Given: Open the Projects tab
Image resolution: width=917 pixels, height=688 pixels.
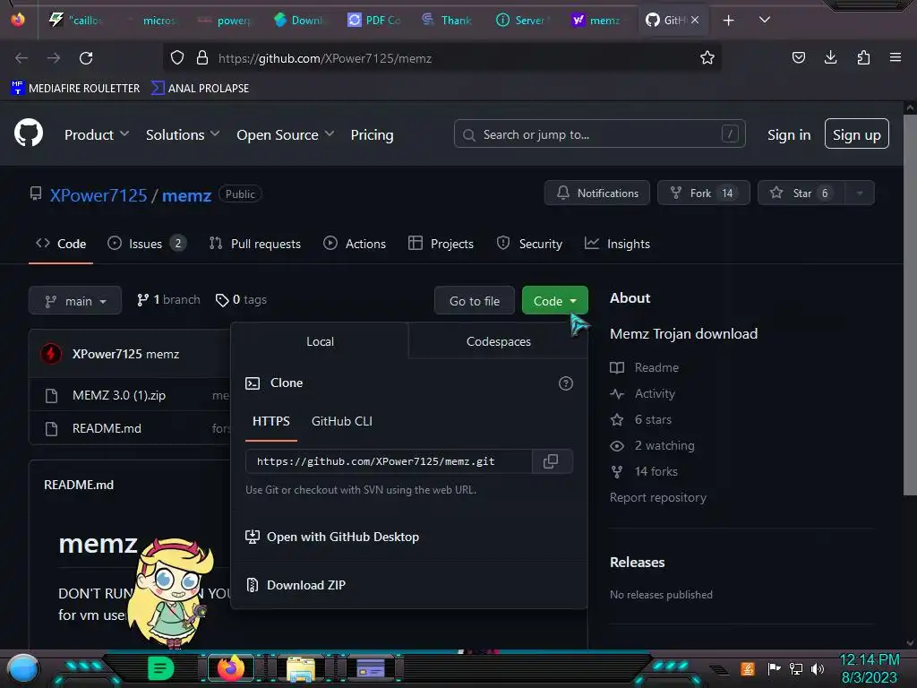Looking at the screenshot, I should [441, 244].
